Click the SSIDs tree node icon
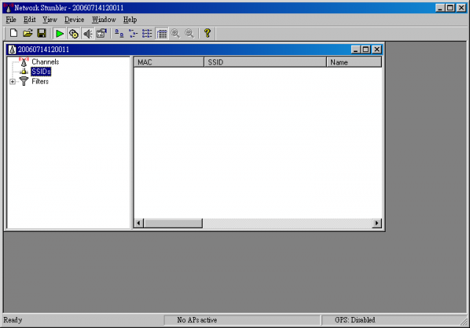This screenshot has height=328, width=470. 23,71
